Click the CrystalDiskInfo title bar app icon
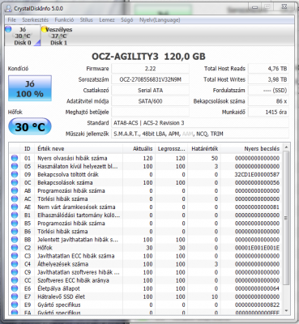Screen dimensions: 299x324 pos(9,8)
